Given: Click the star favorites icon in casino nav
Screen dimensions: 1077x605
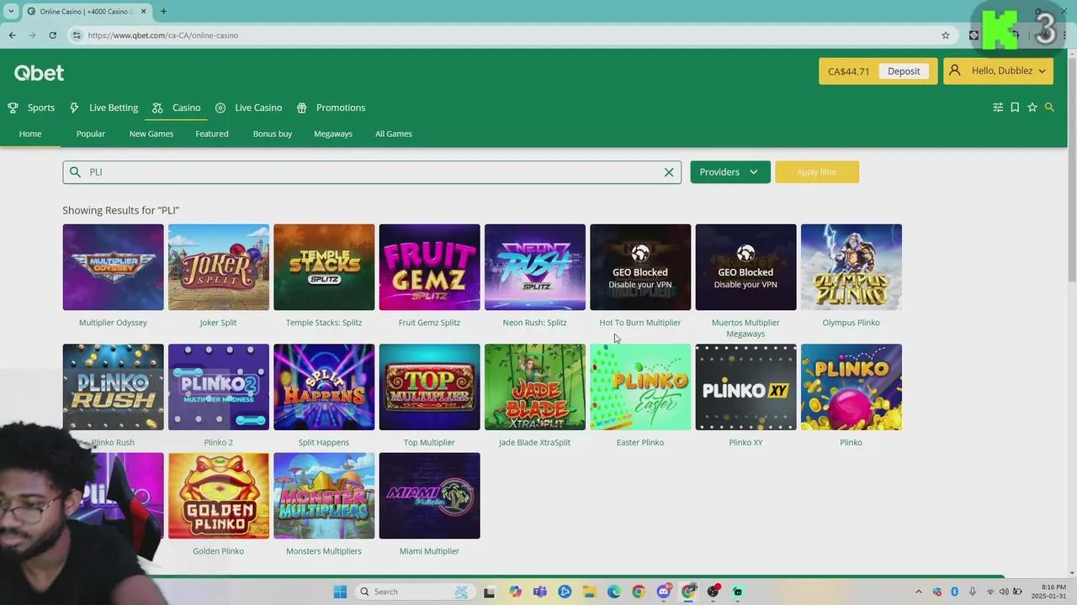Looking at the screenshot, I should [x=1032, y=108].
